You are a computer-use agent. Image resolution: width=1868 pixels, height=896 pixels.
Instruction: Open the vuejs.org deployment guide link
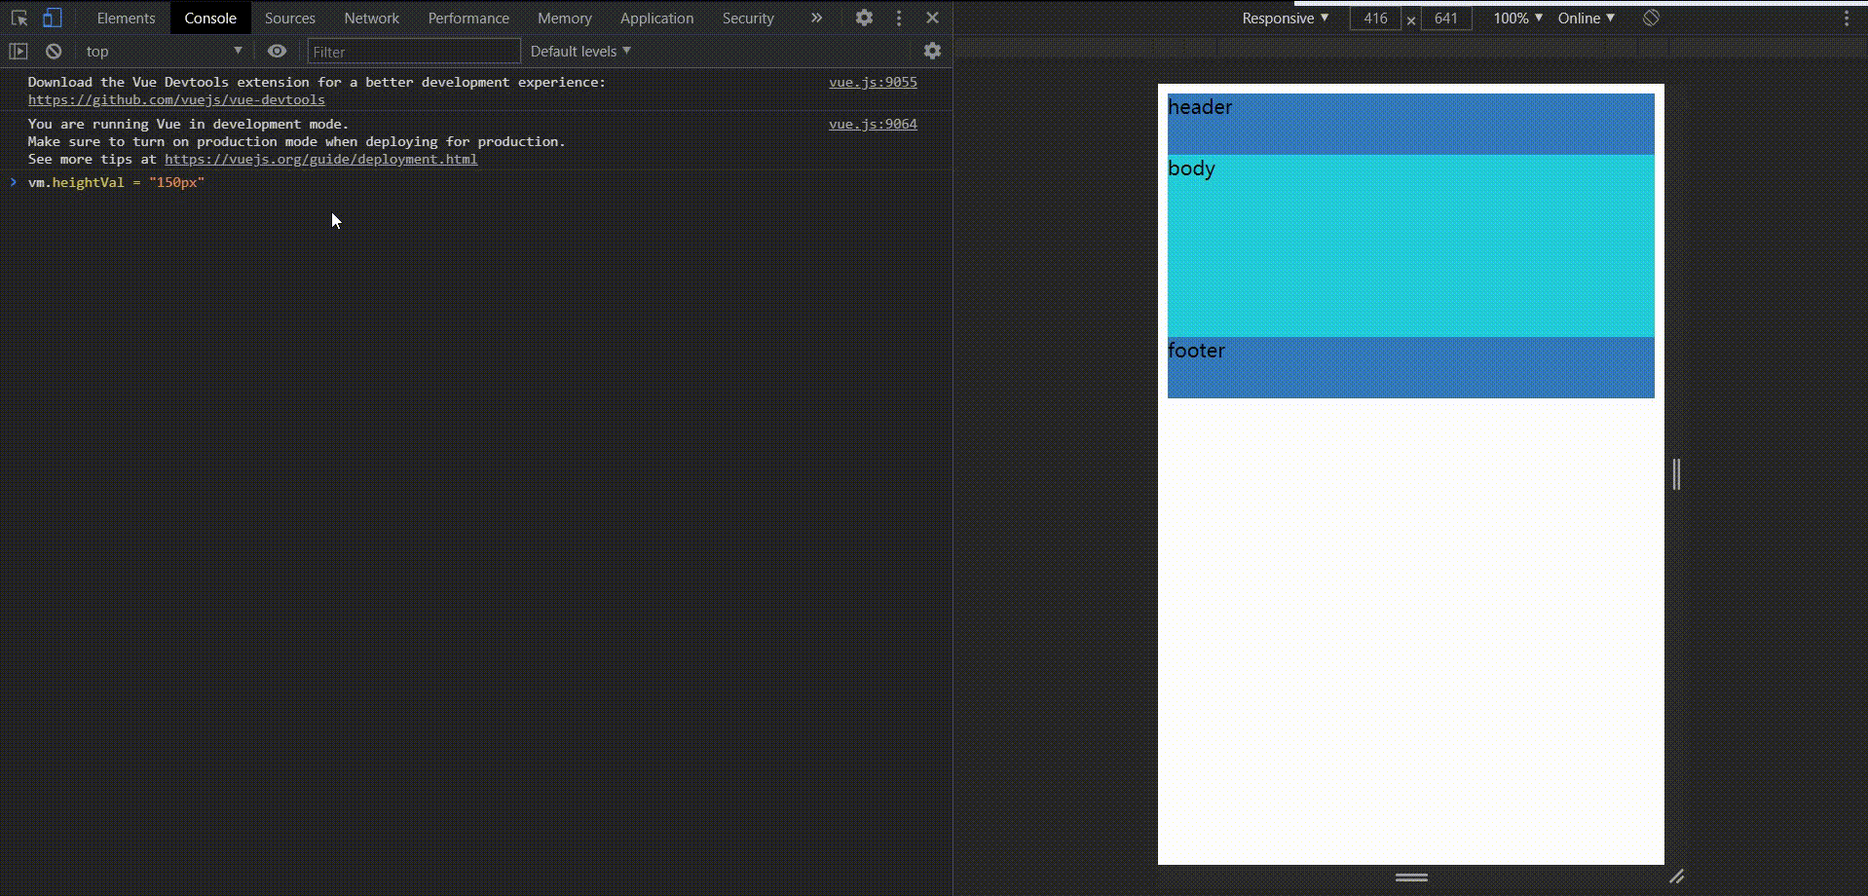tap(320, 159)
